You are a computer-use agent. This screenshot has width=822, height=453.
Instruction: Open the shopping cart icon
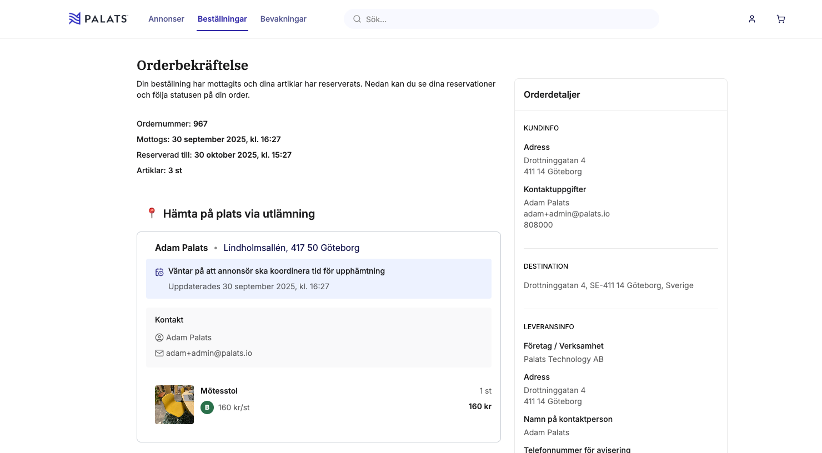(781, 19)
